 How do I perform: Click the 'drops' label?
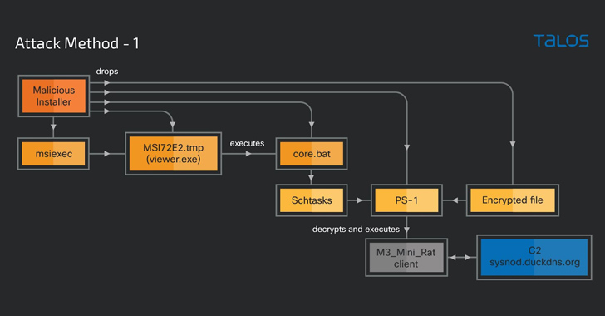click(107, 71)
